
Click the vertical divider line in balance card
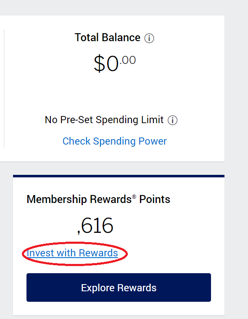4,88
